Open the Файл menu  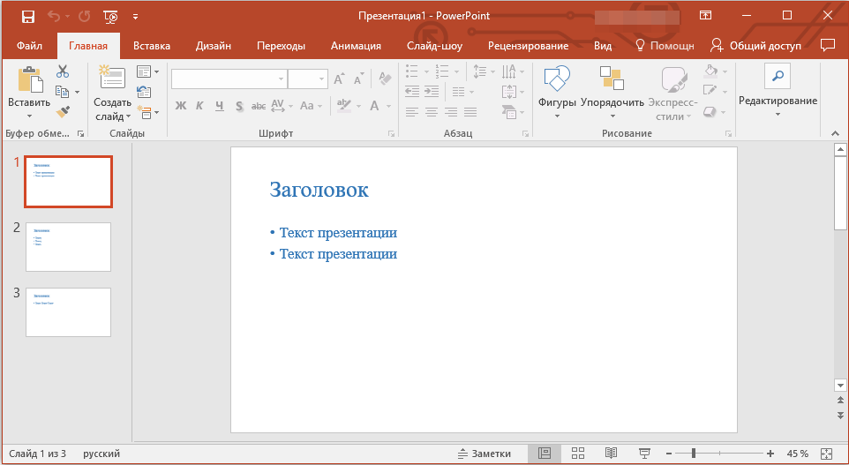click(x=29, y=46)
